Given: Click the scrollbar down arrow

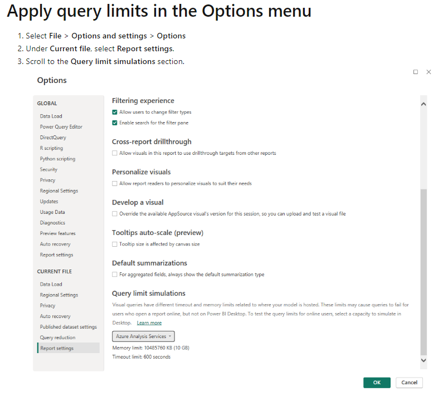Looking at the screenshot, I should click(x=423, y=360).
